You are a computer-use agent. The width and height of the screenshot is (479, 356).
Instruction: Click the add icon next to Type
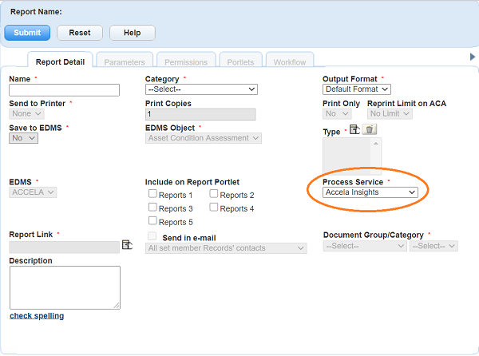[355, 129]
